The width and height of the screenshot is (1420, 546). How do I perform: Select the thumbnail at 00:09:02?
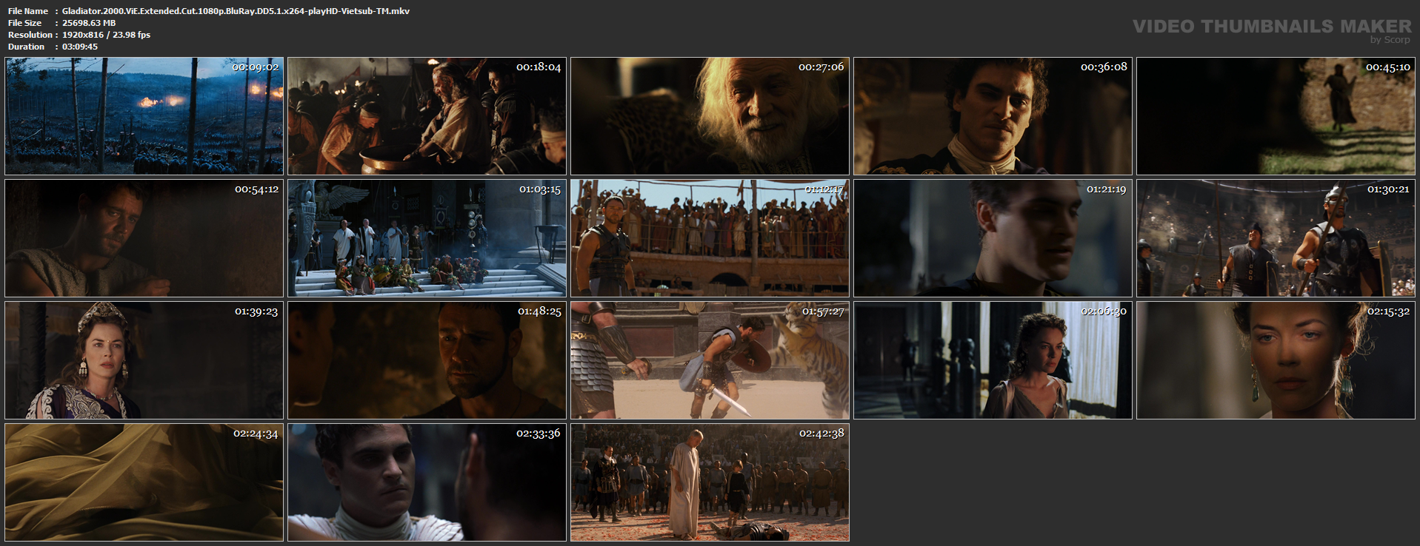(x=144, y=116)
